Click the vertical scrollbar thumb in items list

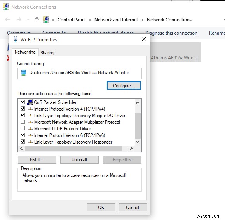click(x=138, y=126)
